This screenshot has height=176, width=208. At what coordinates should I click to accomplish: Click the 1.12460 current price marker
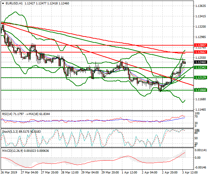pyautogui.click(x=200, y=62)
